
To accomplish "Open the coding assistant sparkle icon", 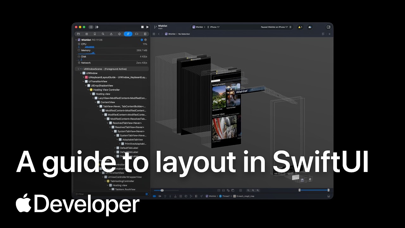I will click(97, 27).
